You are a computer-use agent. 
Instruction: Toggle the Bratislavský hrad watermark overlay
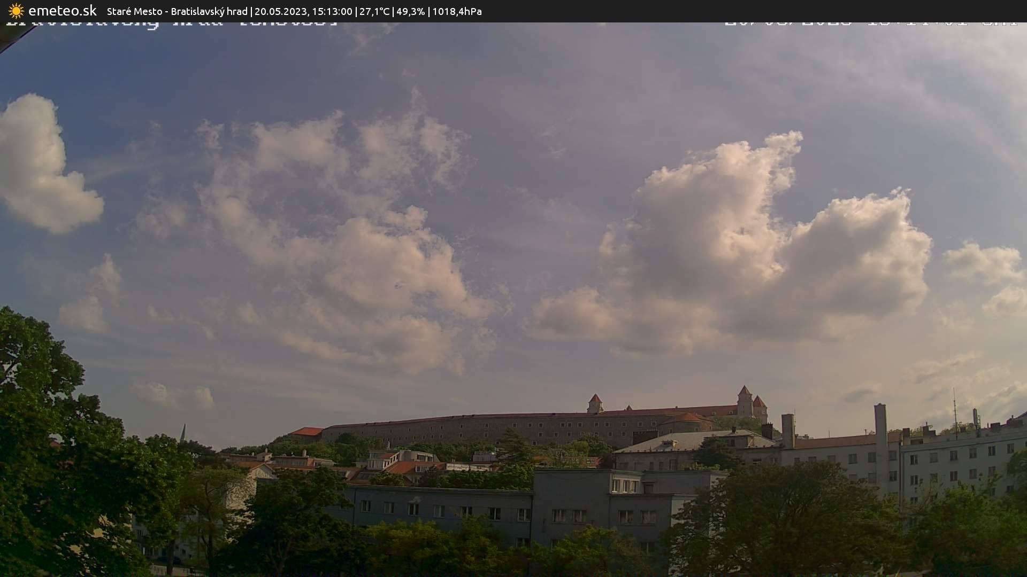point(171,22)
